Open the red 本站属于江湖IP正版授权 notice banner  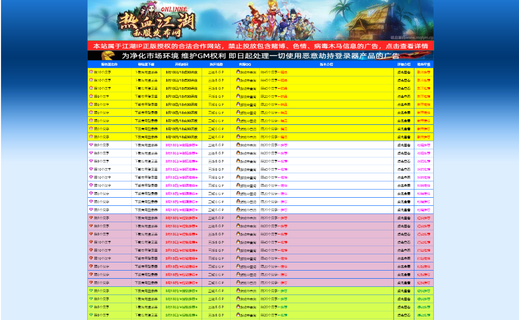(x=260, y=46)
